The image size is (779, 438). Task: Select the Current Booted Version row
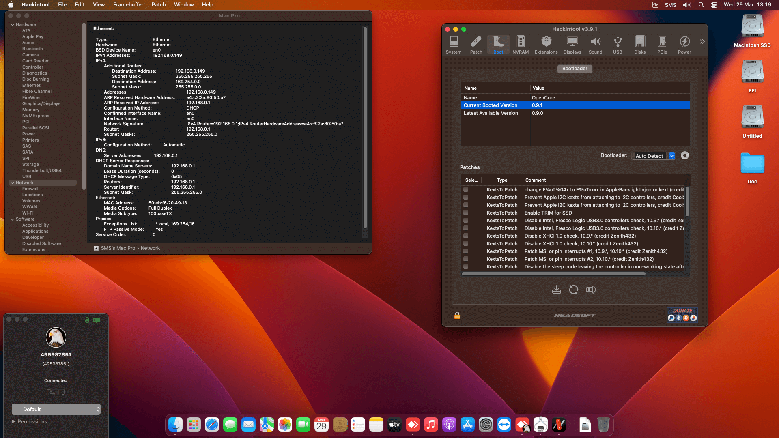pos(575,105)
